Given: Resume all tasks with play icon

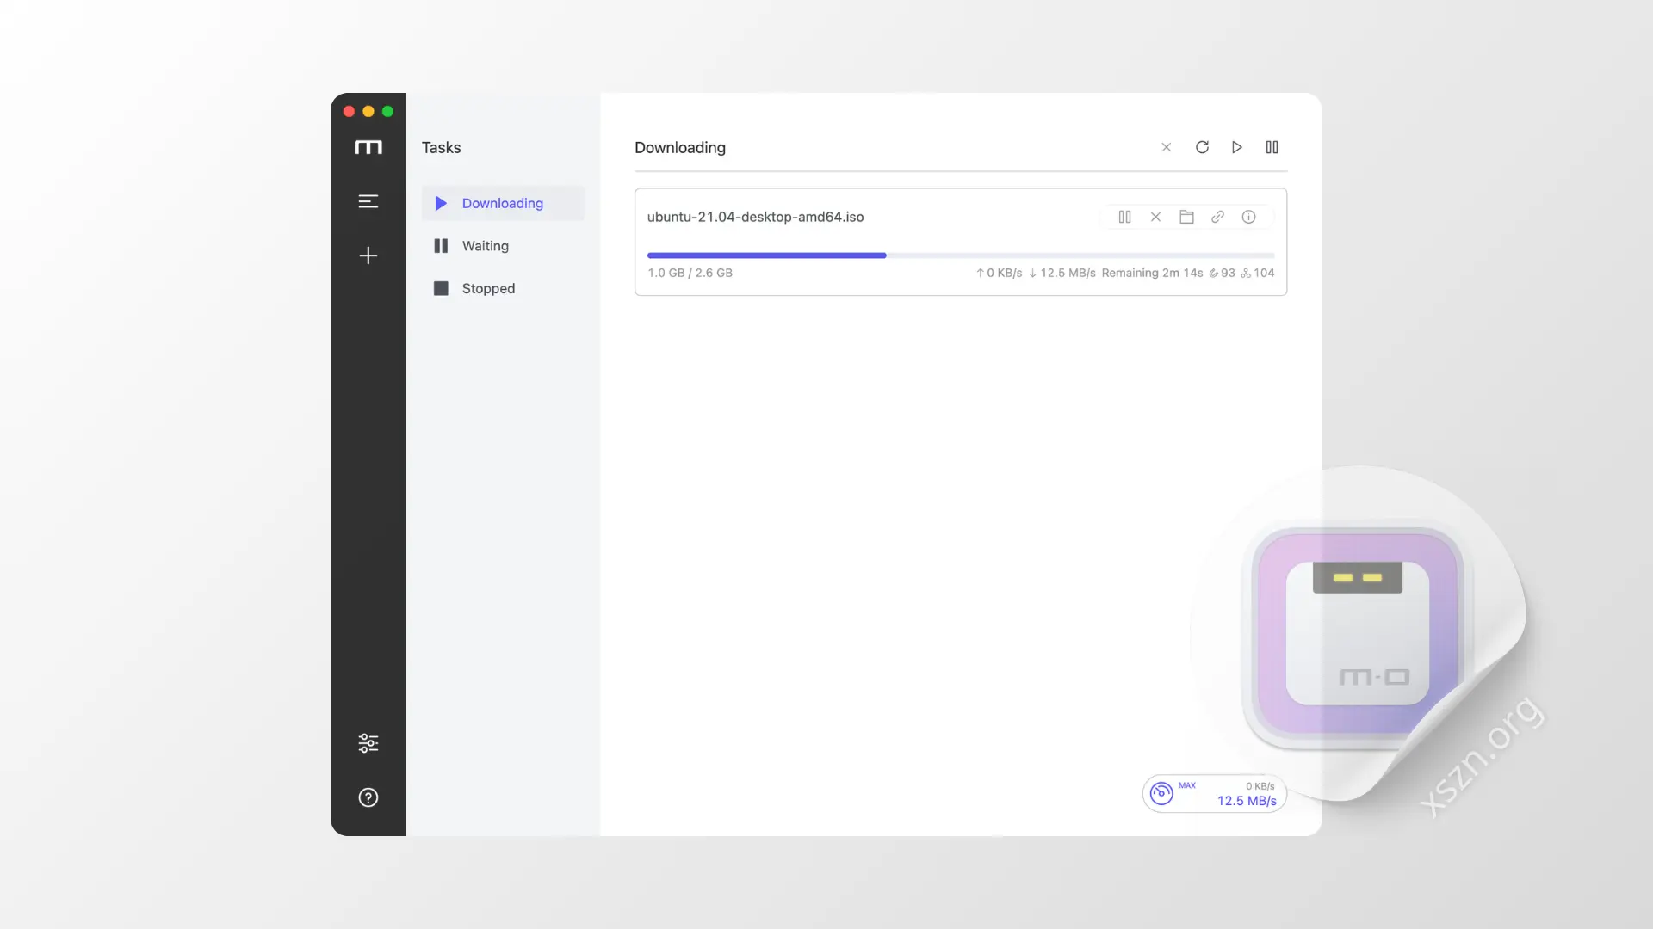Looking at the screenshot, I should [1236, 147].
